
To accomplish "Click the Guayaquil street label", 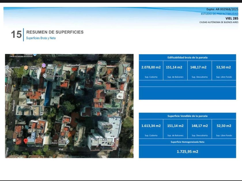I will (14, 106).
